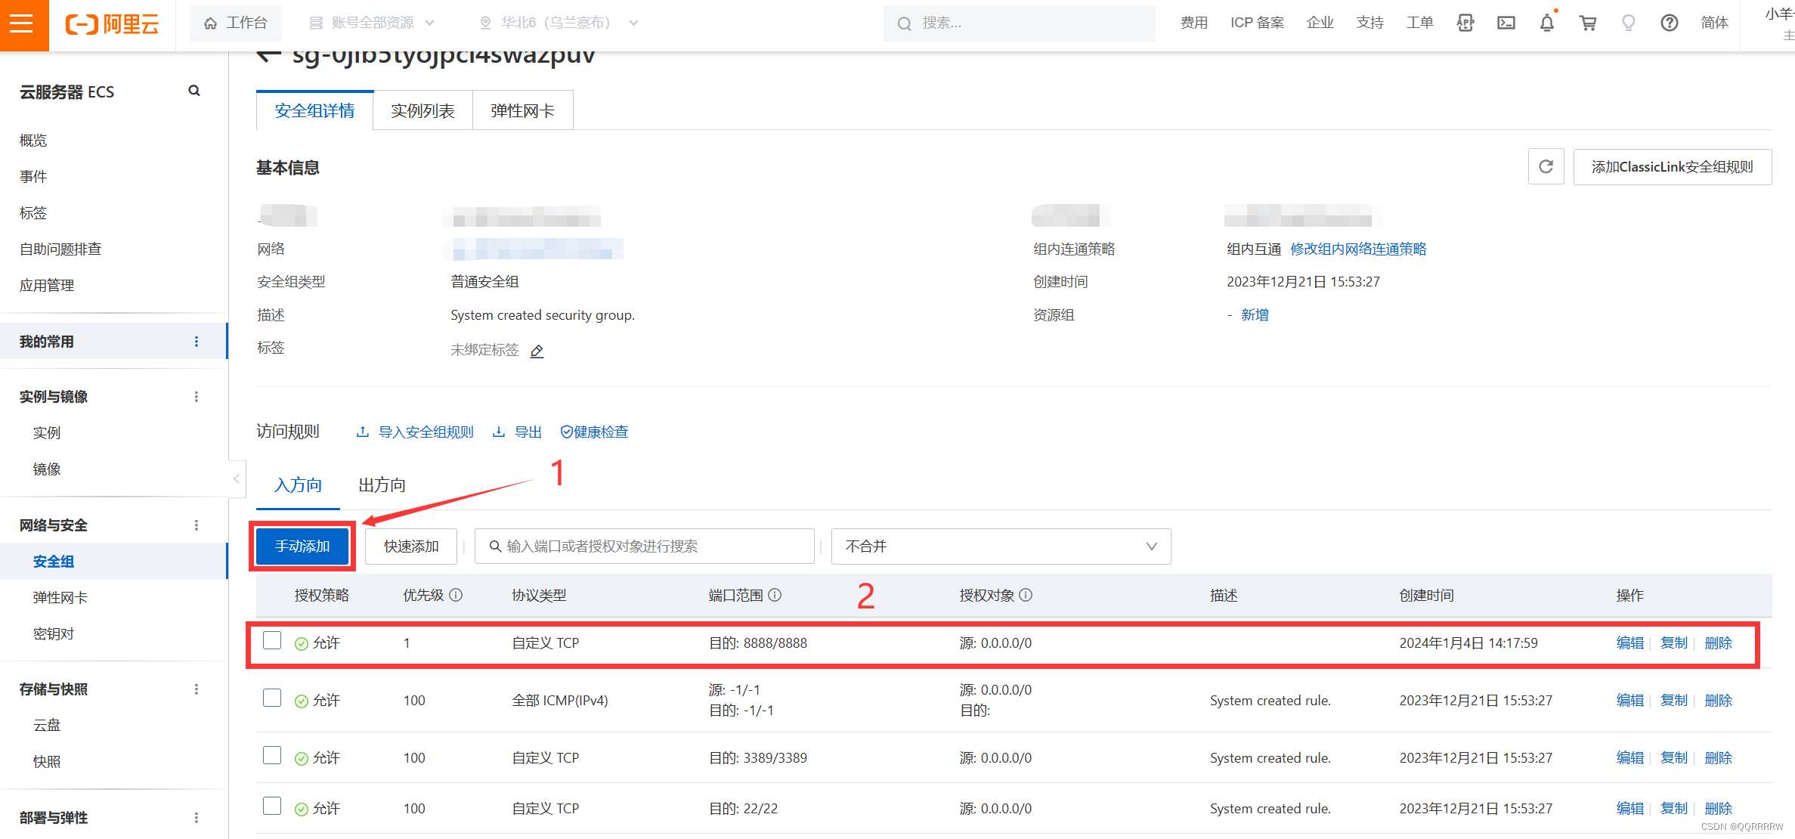Click the help question mark icon
Screen dimensions: 1795x839
(1670, 23)
